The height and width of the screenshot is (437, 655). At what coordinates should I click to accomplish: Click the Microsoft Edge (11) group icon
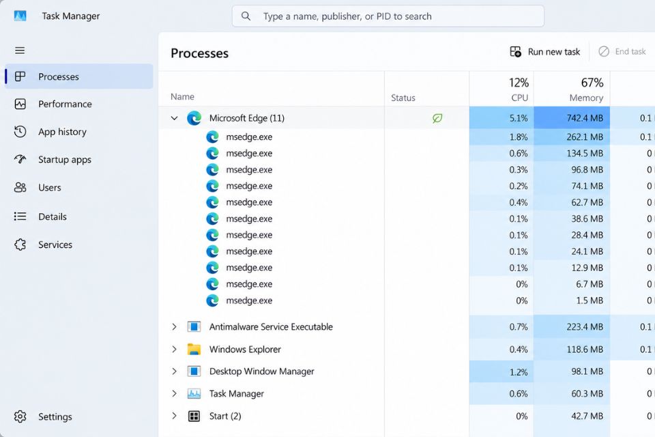[x=194, y=118]
